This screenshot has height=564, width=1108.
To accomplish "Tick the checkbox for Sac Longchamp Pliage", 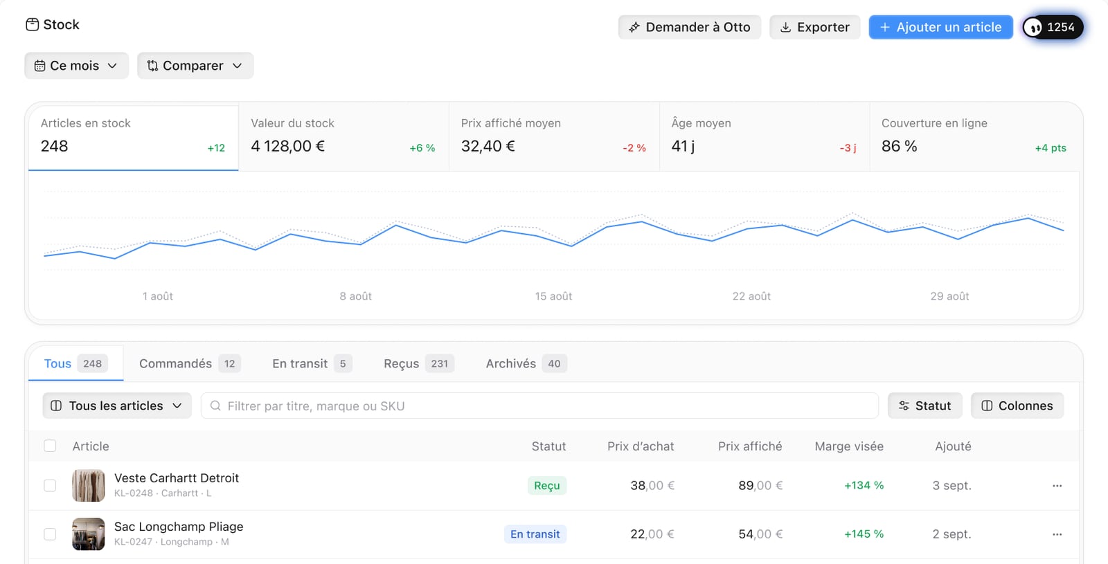I will click(50, 534).
